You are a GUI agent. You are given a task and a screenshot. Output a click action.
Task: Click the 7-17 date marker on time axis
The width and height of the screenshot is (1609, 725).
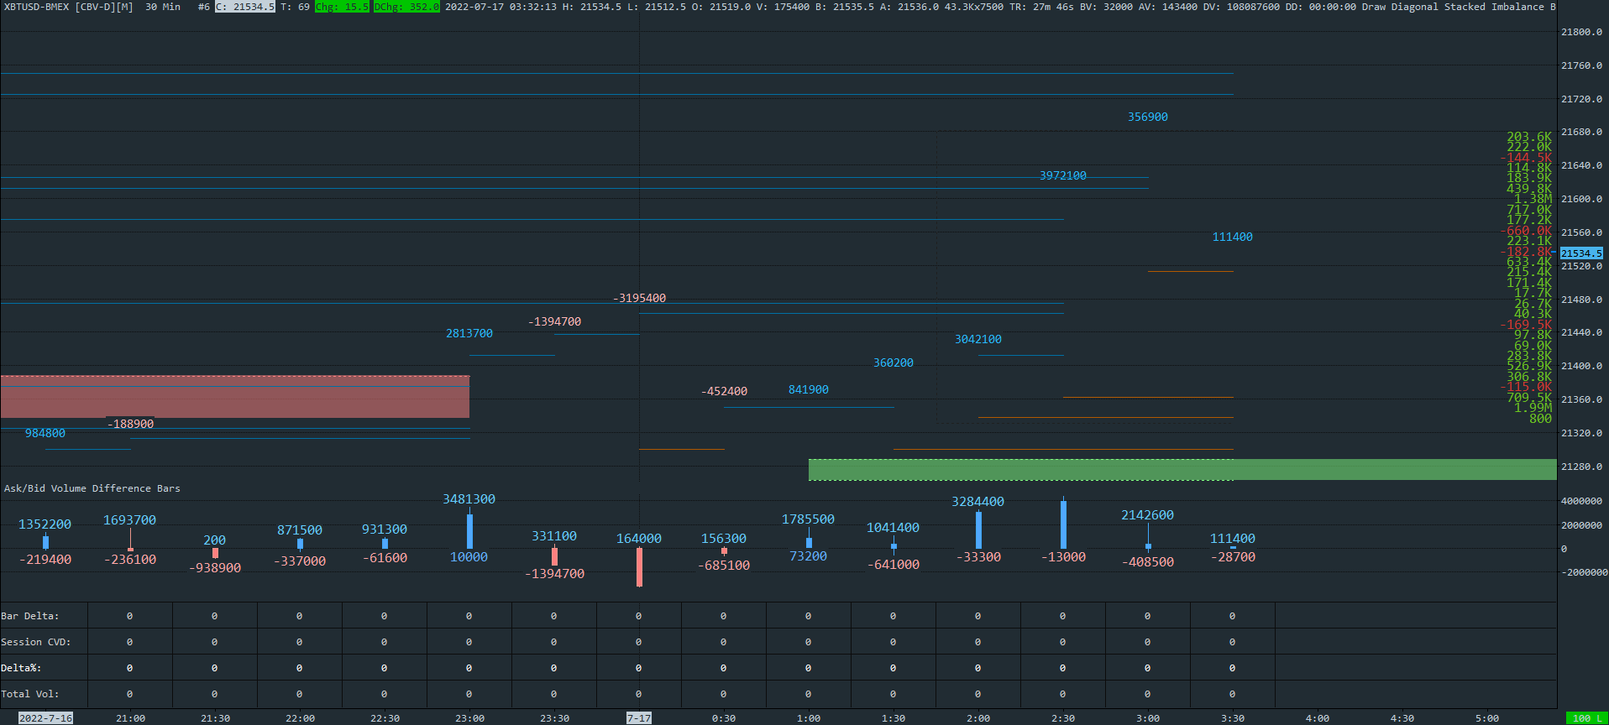pos(639,718)
